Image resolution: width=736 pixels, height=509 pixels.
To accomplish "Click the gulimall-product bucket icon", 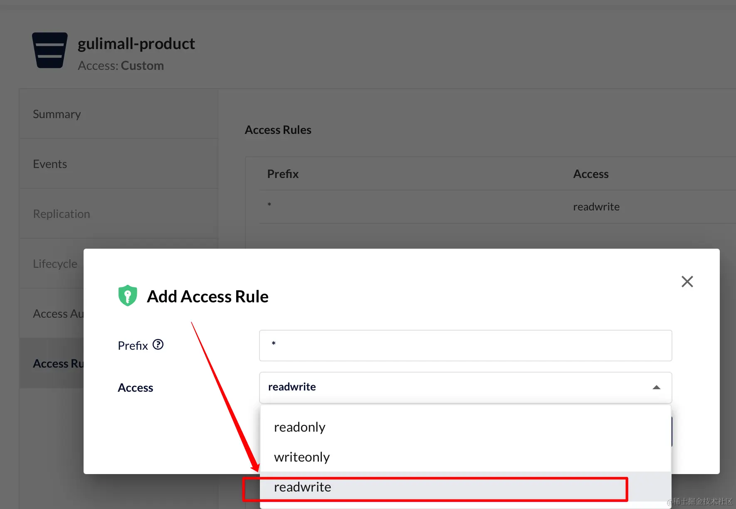I will 50,50.
